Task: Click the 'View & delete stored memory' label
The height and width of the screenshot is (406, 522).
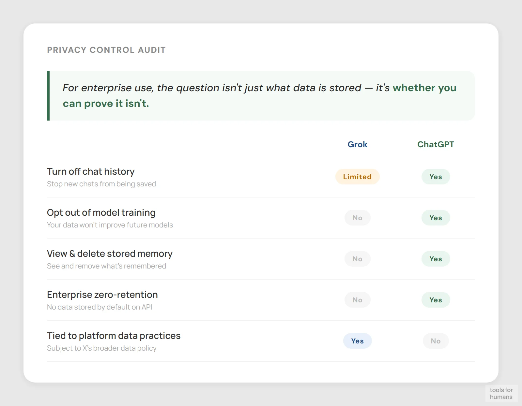Action: tap(110, 254)
